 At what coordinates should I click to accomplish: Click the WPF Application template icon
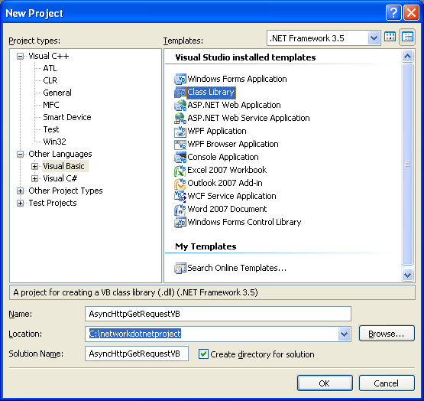tap(180, 131)
